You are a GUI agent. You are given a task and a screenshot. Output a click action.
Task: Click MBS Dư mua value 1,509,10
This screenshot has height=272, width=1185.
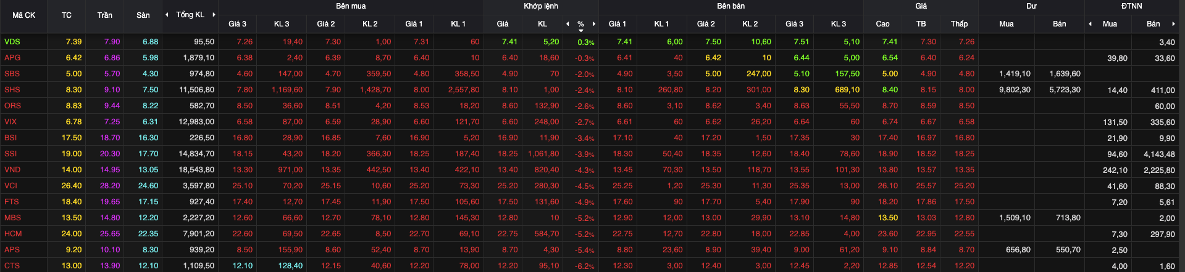pos(1015,218)
